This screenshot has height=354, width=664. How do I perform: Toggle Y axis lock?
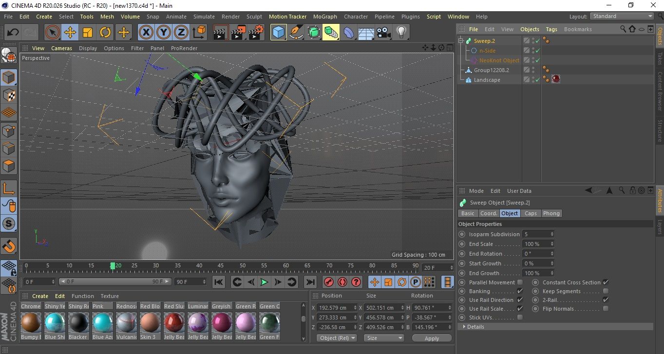click(164, 33)
